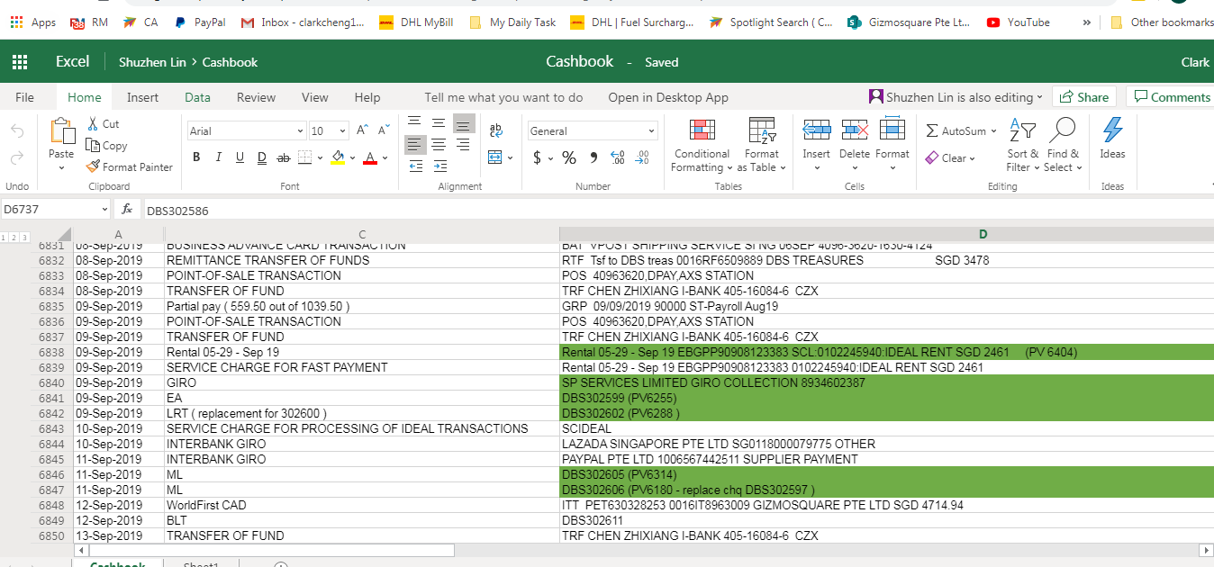Screen dimensions: 1214x567
Task: Open the Excel app launcher grid
Action: click(x=19, y=62)
